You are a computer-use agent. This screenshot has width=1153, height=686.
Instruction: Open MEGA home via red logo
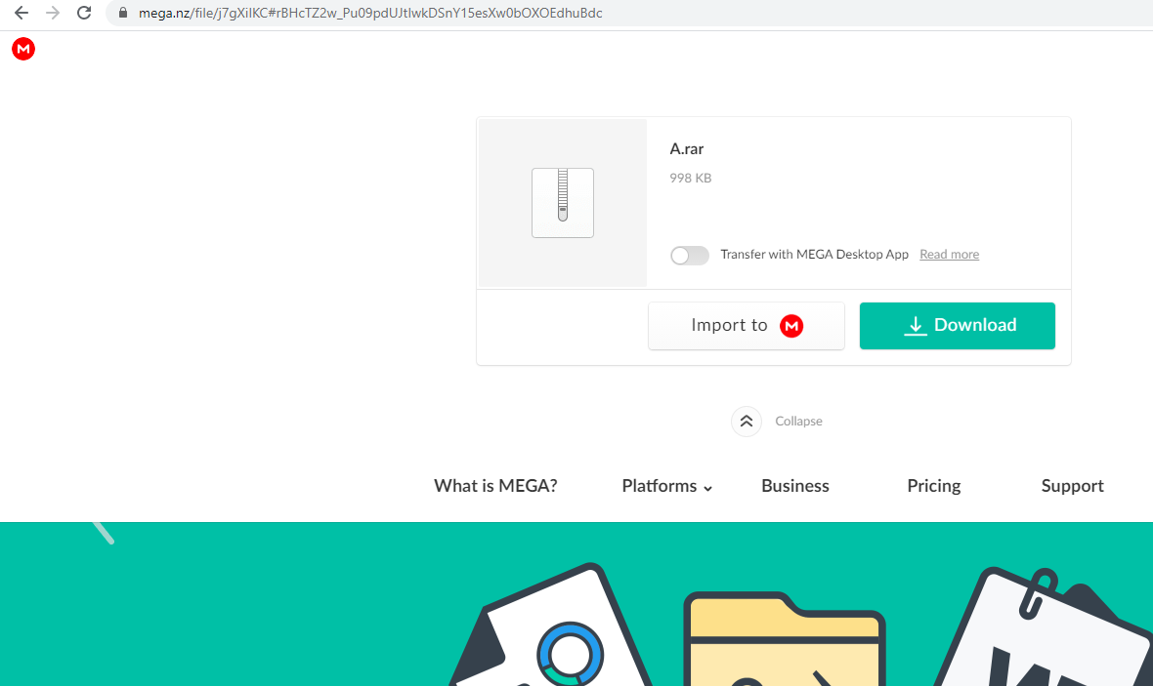(23, 49)
